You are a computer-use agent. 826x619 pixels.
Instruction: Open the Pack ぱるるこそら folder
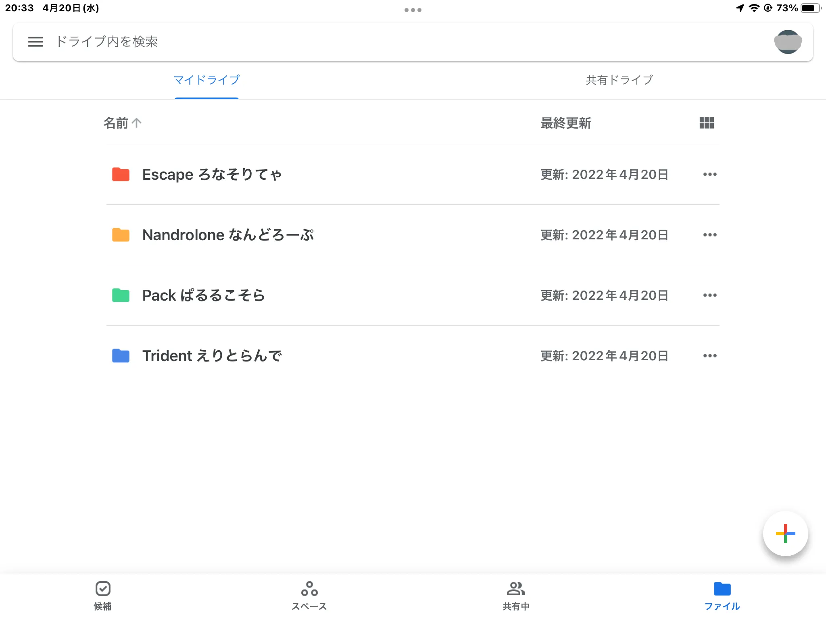pyautogui.click(x=203, y=295)
